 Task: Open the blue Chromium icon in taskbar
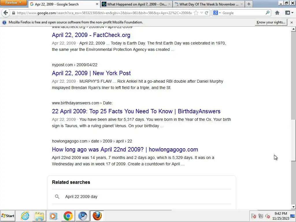coord(82,216)
